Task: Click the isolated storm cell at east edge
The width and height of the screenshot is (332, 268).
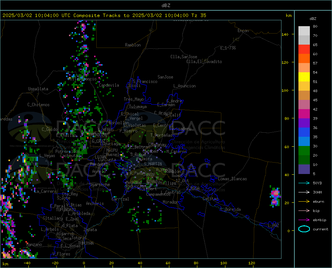Action: pyautogui.click(x=275, y=196)
